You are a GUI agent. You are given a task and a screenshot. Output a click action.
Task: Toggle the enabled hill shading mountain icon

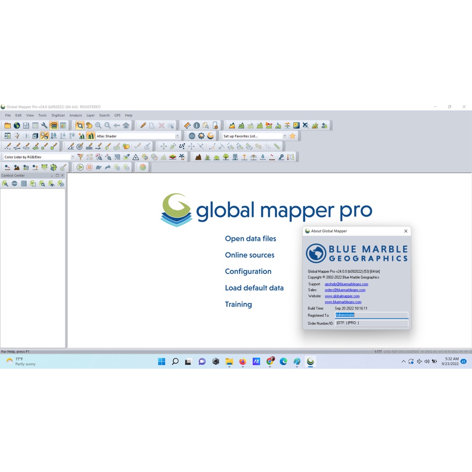pos(90,136)
